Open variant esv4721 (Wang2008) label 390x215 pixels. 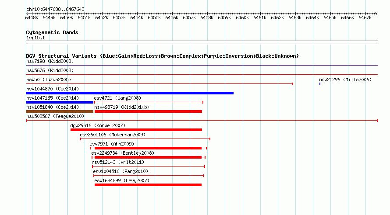pyautogui.click(x=117, y=98)
